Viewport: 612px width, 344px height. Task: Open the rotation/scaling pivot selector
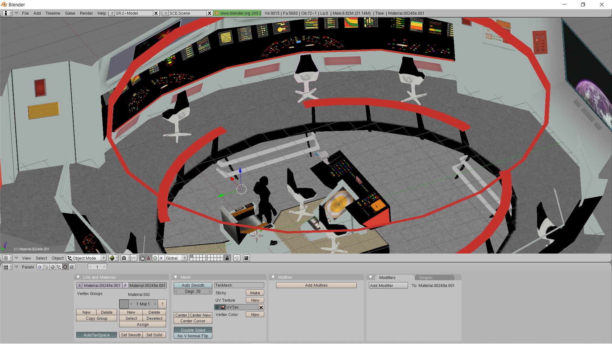[126, 258]
